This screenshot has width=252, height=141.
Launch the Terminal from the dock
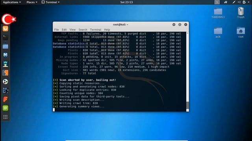[5, 38]
